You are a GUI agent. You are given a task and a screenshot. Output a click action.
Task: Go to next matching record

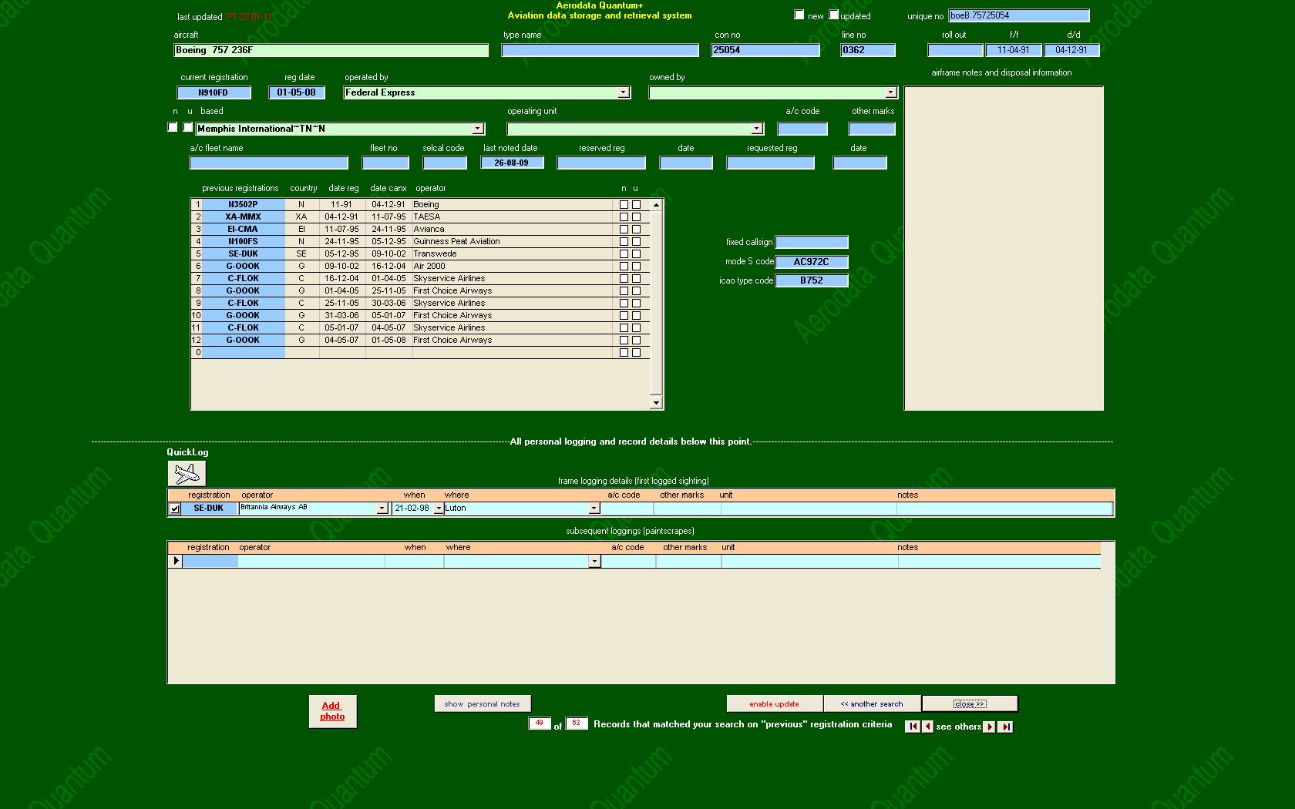(x=990, y=727)
